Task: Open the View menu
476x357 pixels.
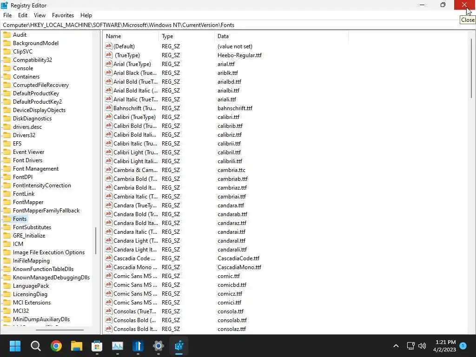Action: (x=40, y=15)
